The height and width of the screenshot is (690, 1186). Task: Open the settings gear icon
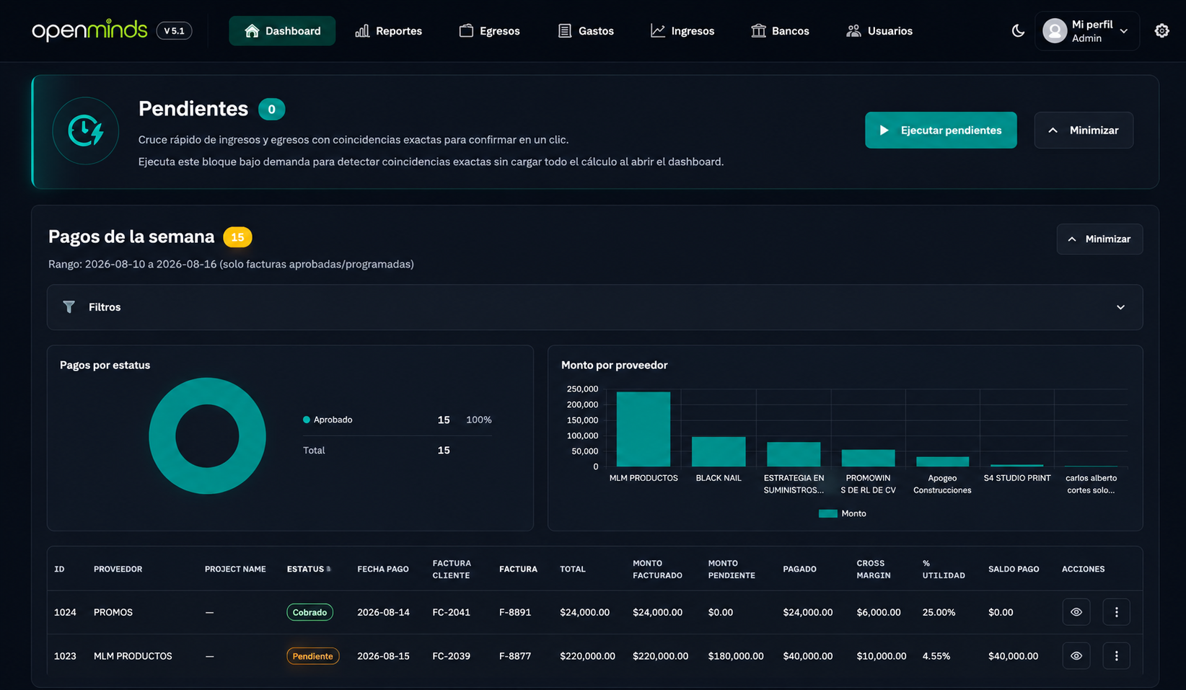pyautogui.click(x=1161, y=31)
